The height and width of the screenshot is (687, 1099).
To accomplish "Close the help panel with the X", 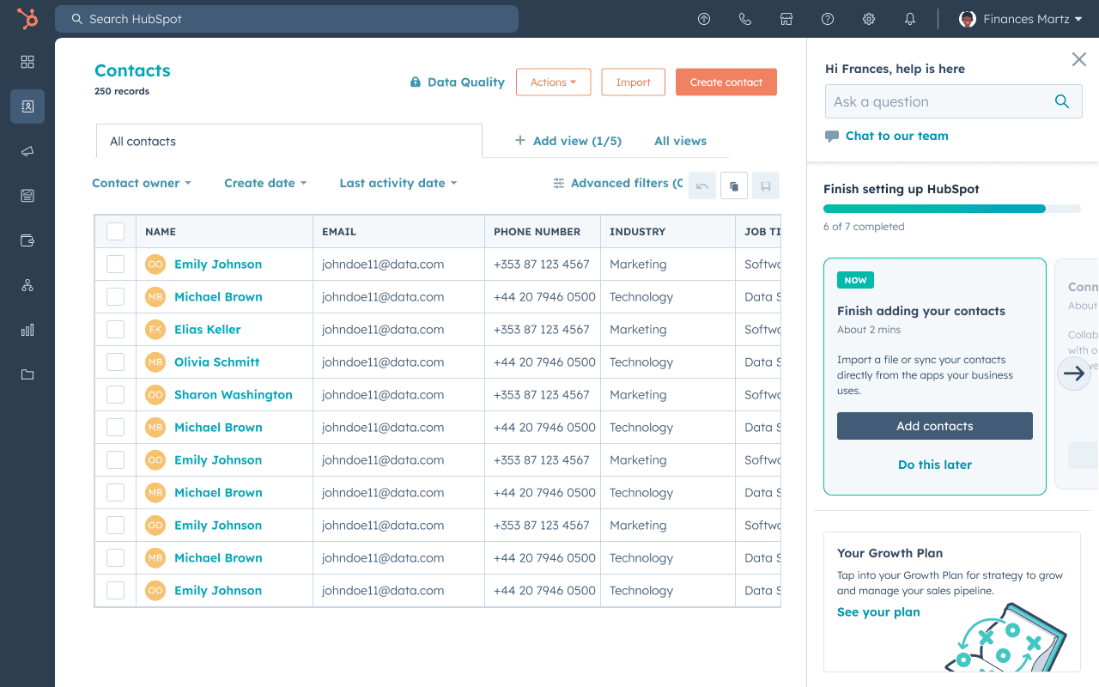I will (x=1079, y=59).
